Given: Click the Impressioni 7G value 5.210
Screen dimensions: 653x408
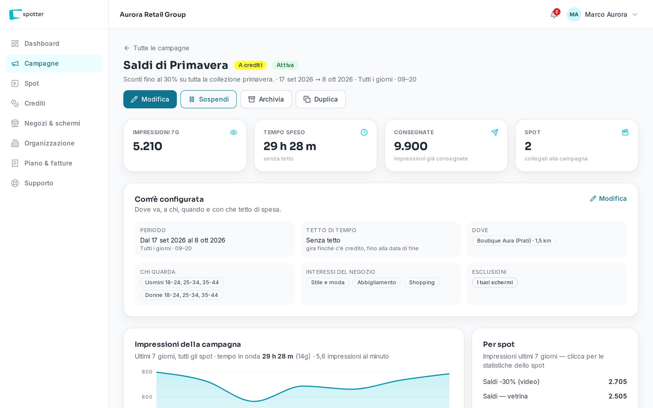Looking at the screenshot, I should [x=148, y=146].
